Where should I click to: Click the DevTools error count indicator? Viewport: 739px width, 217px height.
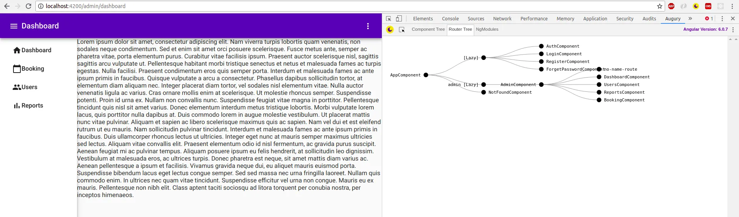[x=709, y=18]
